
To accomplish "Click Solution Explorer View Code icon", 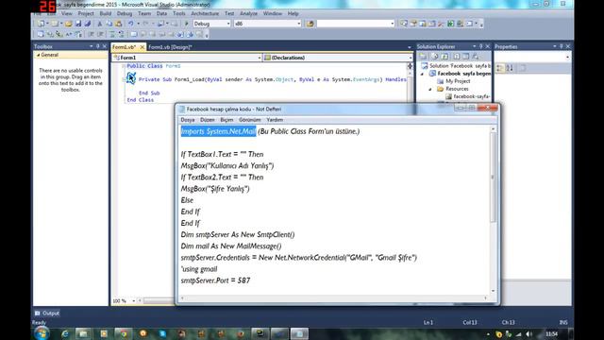I will click(x=456, y=57).
